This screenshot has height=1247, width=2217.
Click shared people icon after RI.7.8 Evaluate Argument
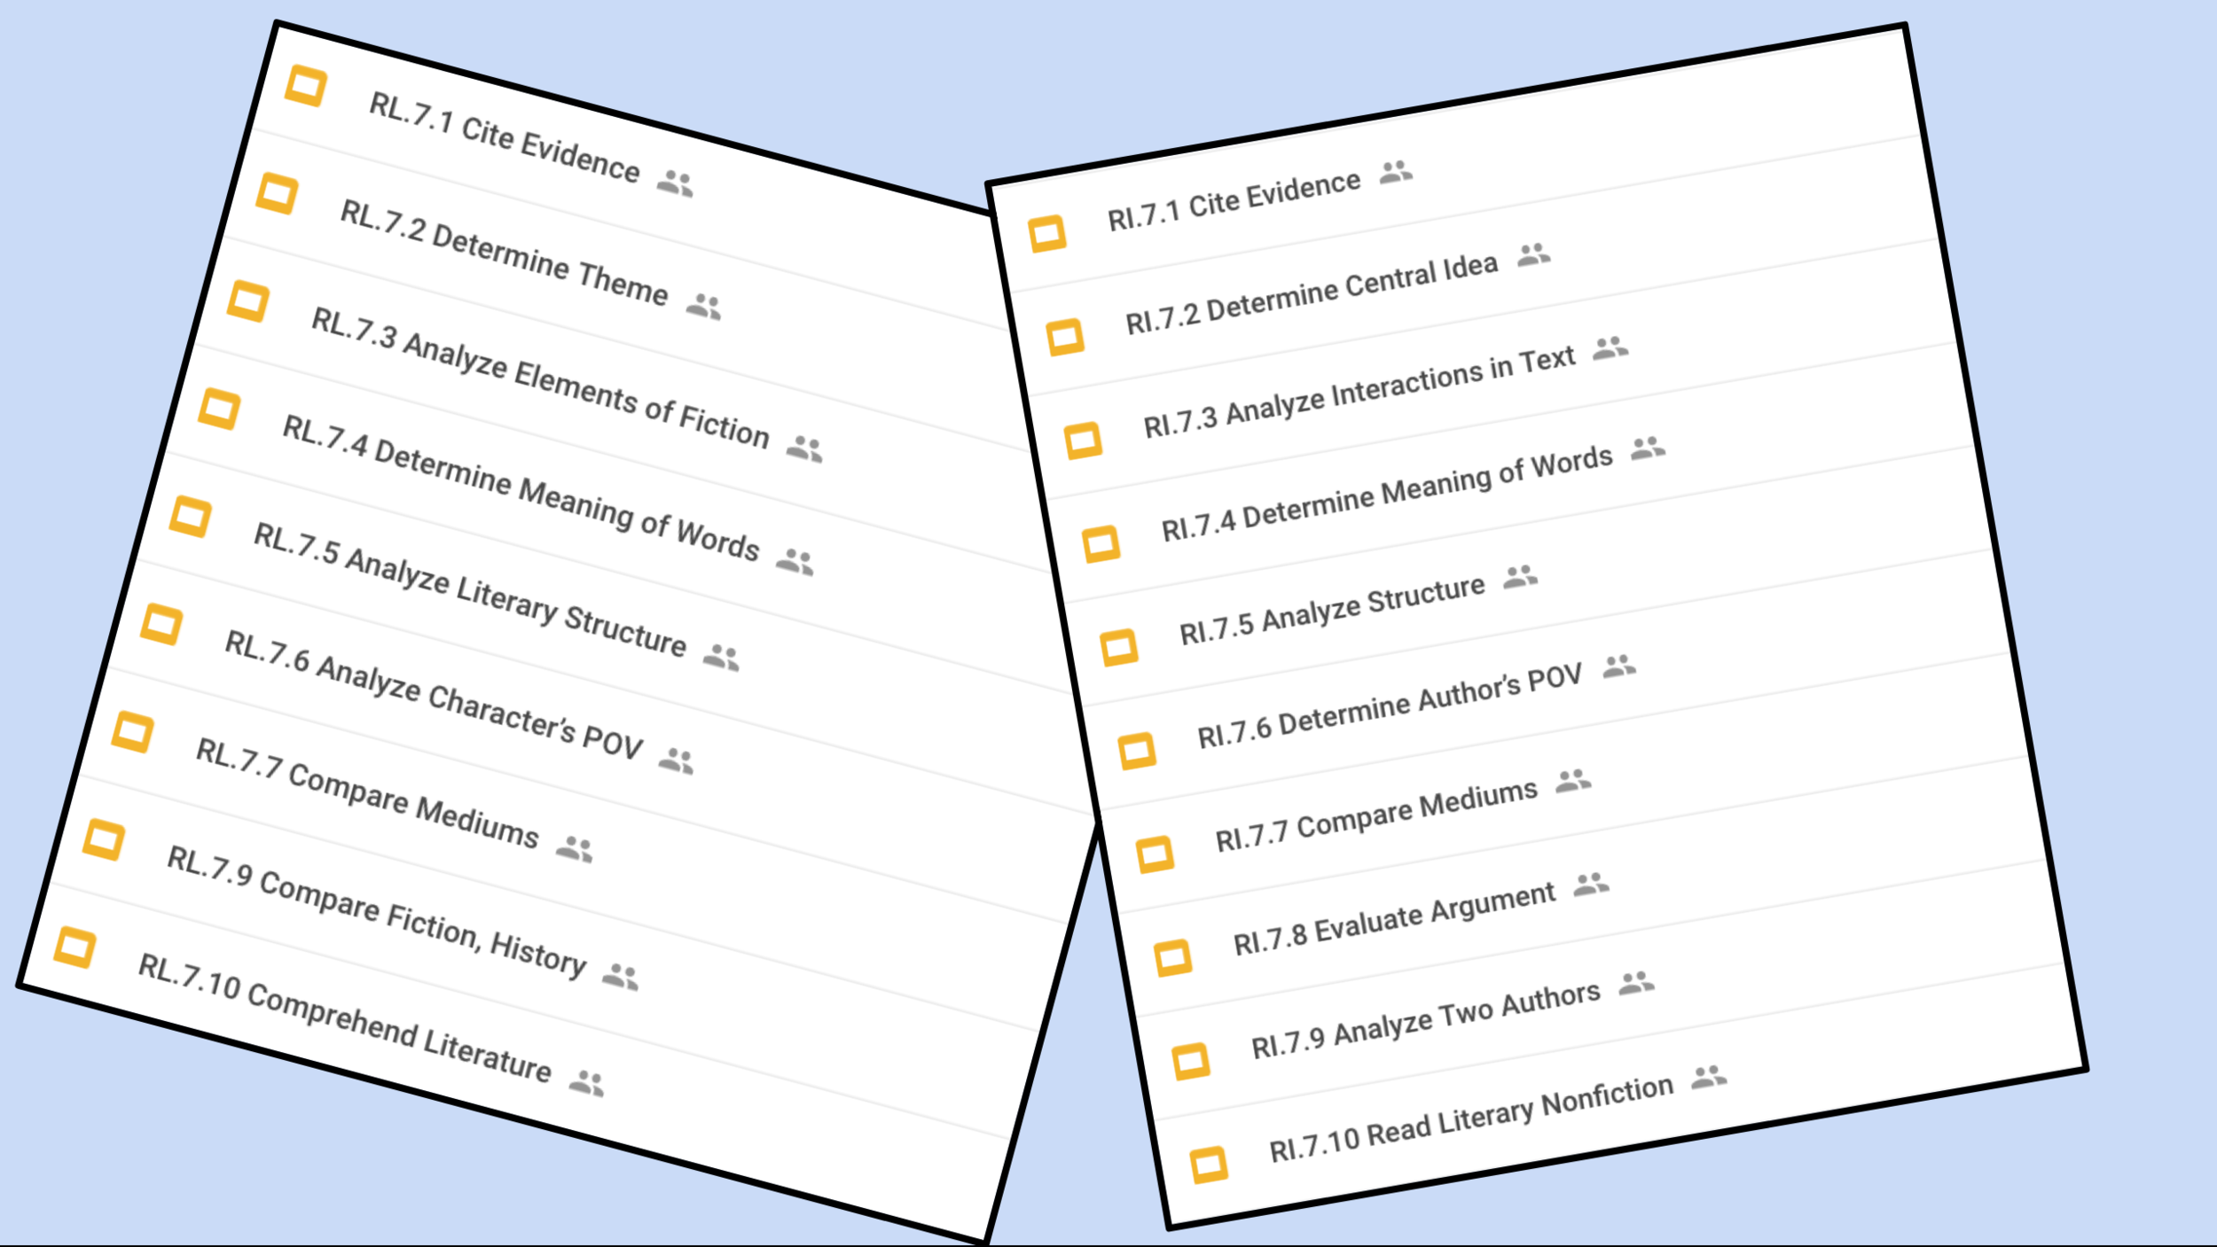click(x=1591, y=884)
